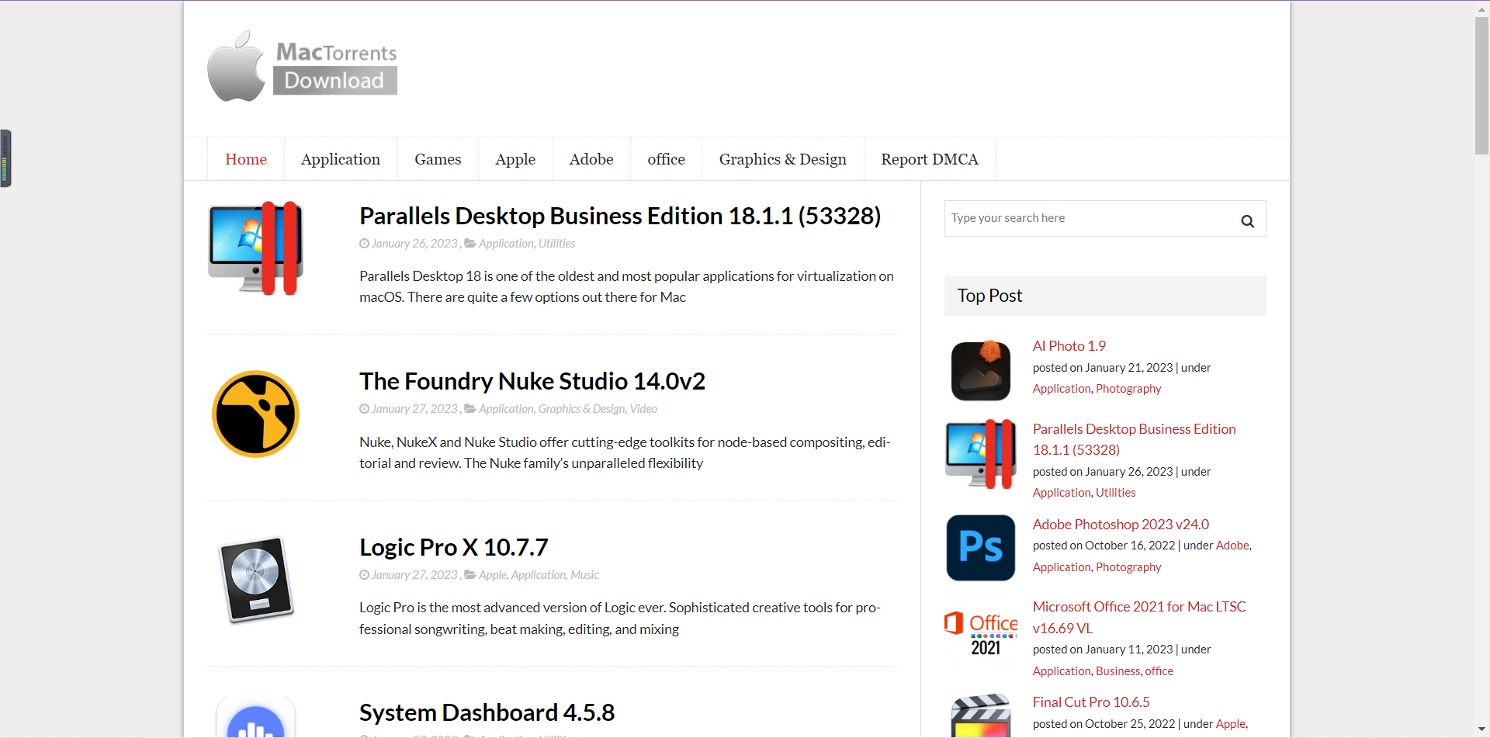The width and height of the screenshot is (1490, 738).
Task: Open AI Photo 1.9 in Top Post
Action: pos(1069,346)
